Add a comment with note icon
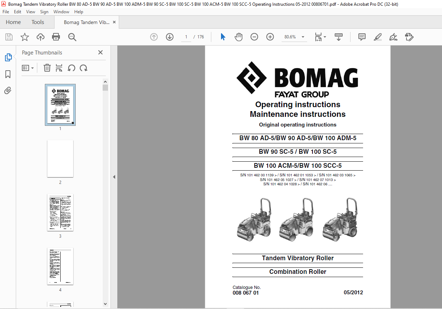This screenshot has width=442, height=309. (362, 37)
